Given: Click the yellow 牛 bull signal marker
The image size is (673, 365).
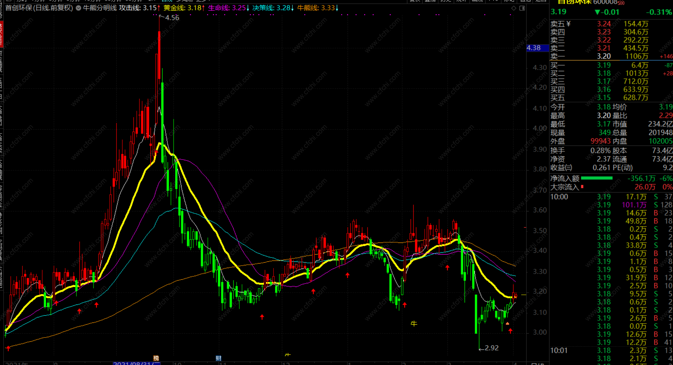Looking at the screenshot, I should point(414,323).
